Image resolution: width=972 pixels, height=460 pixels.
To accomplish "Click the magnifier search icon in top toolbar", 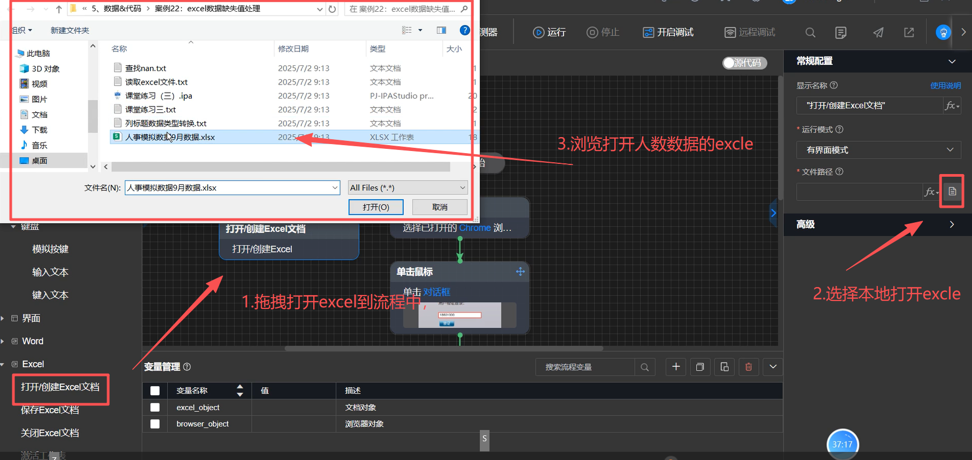I will click(810, 33).
